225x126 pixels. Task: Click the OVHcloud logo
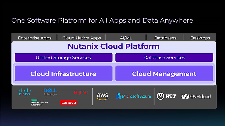click(x=196, y=96)
